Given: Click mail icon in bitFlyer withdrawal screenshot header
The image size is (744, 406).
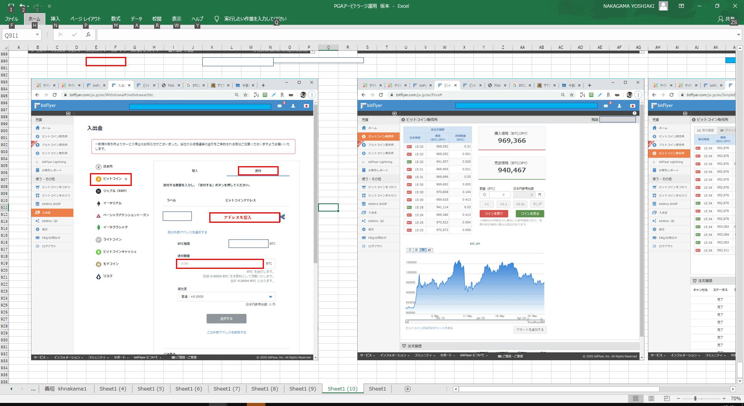Looking at the screenshot, I should coord(279,106).
